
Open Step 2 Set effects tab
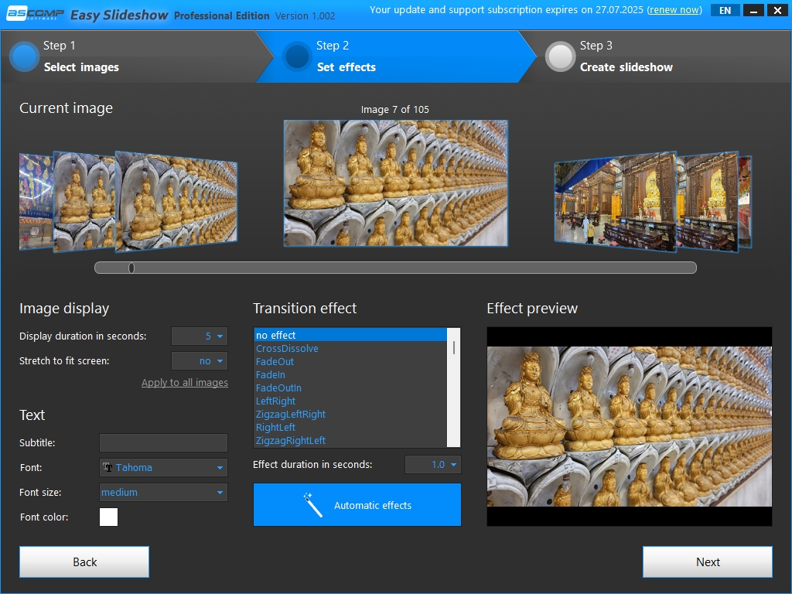396,56
